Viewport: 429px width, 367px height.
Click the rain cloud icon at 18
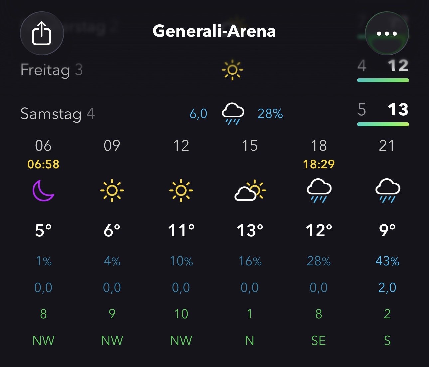pos(319,191)
